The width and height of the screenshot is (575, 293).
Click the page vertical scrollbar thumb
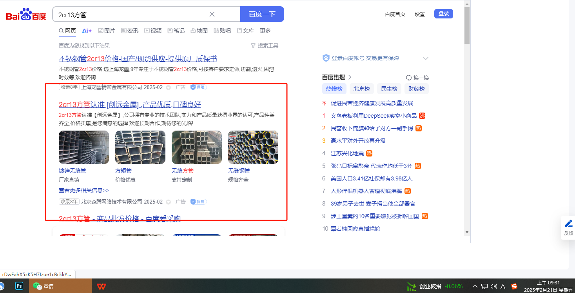466,25
